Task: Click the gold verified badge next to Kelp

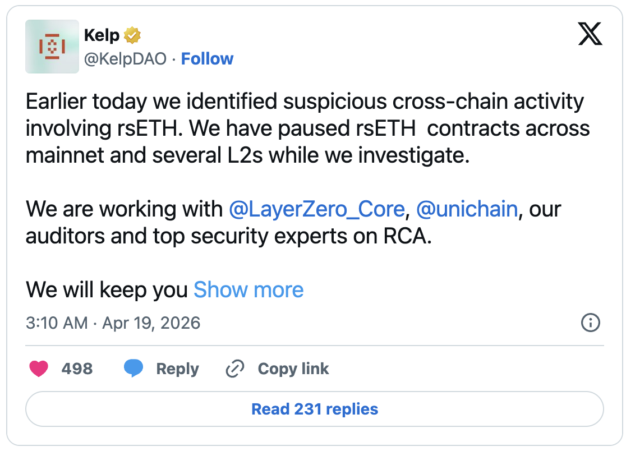Action: [131, 34]
